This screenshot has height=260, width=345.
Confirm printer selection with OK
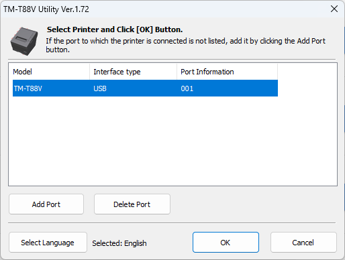226,243
